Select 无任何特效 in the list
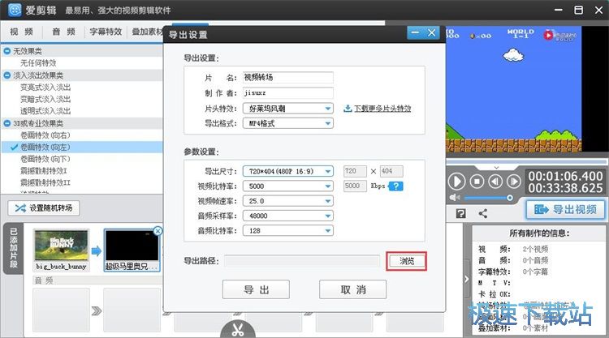 [38, 62]
